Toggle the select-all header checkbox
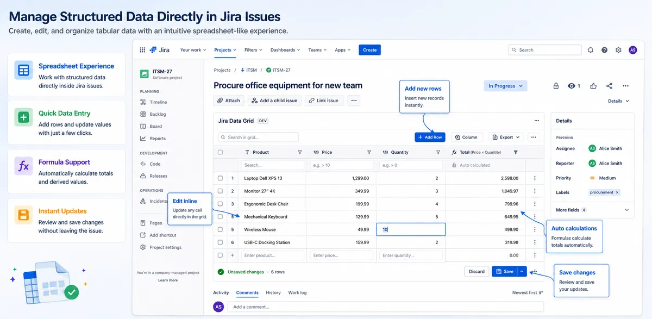The image size is (652, 319). click(220, 153)
